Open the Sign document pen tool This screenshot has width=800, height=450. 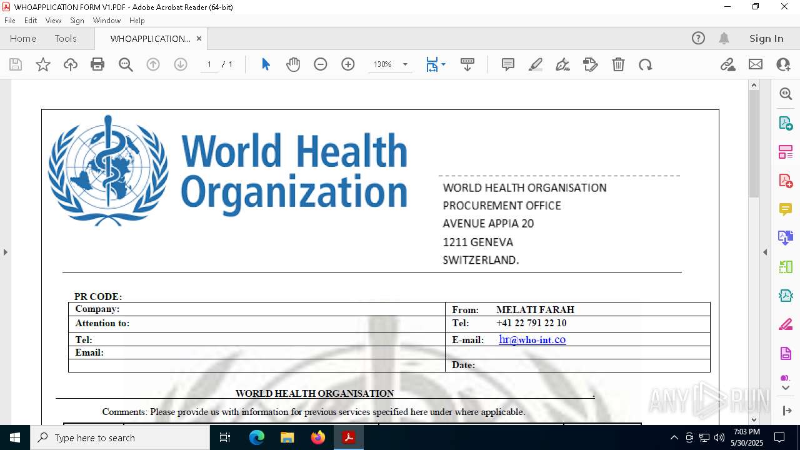562,64
